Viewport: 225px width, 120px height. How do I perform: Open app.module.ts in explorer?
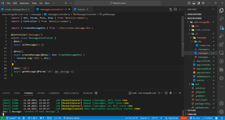pos(204,69)
